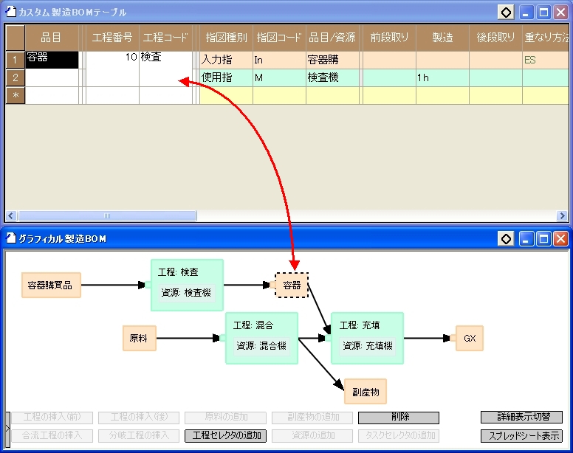Expand the side panel arrow beside the bottom buttons
Image resolution: width=573 pixels, height=453 pixels.
7,429
